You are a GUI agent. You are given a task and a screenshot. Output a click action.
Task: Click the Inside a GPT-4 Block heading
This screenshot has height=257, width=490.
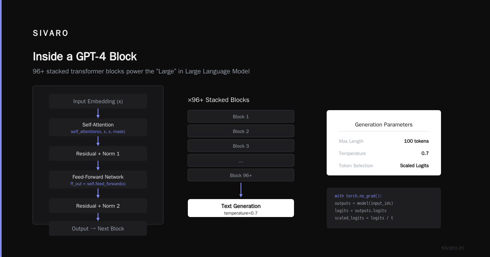coord(85,56)
